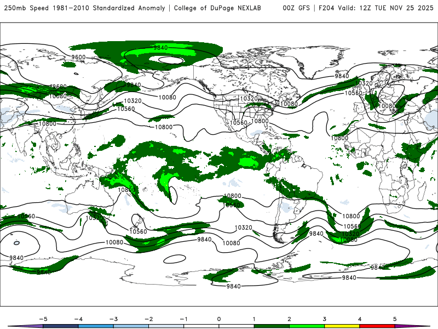Click the yellow colorbar segment between 3 and 4

pyautogui.click(x=342, y=326)
